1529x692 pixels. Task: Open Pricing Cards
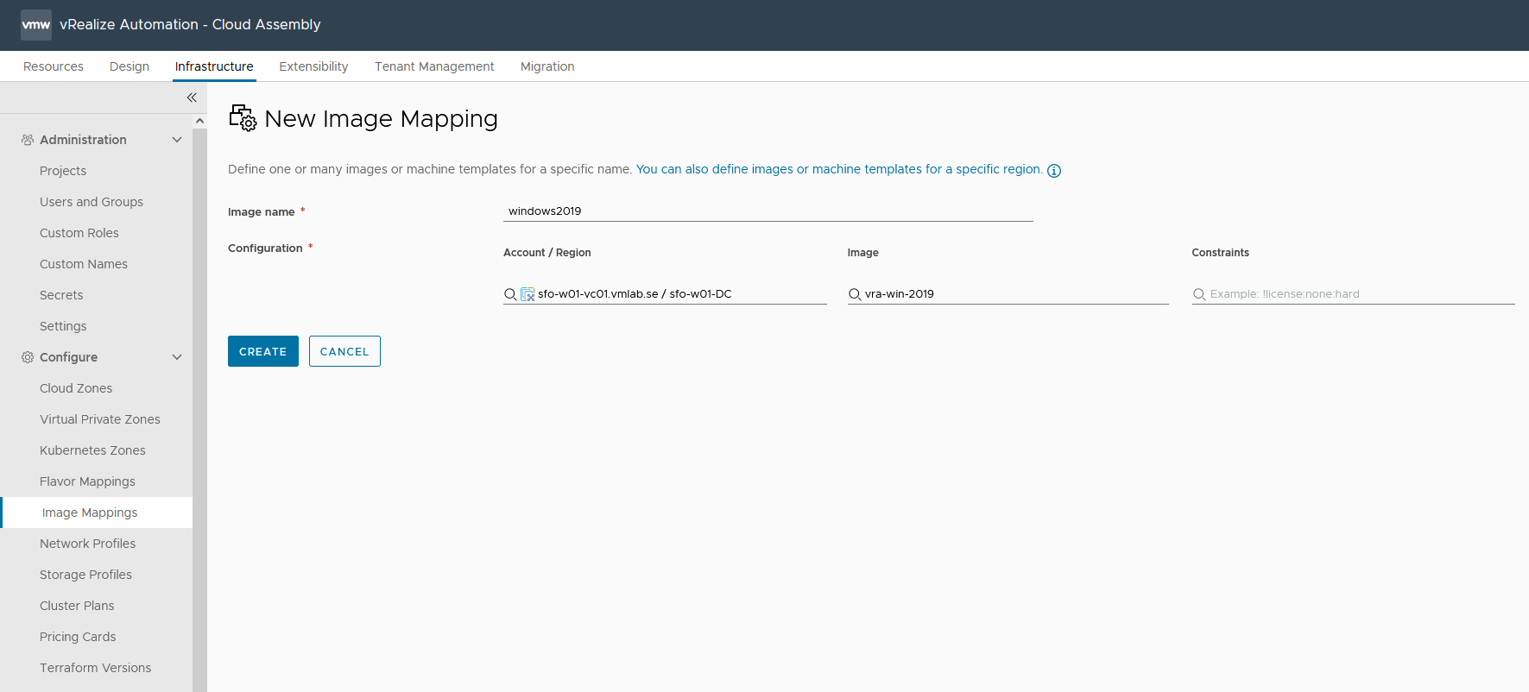[x=78, y=637]
